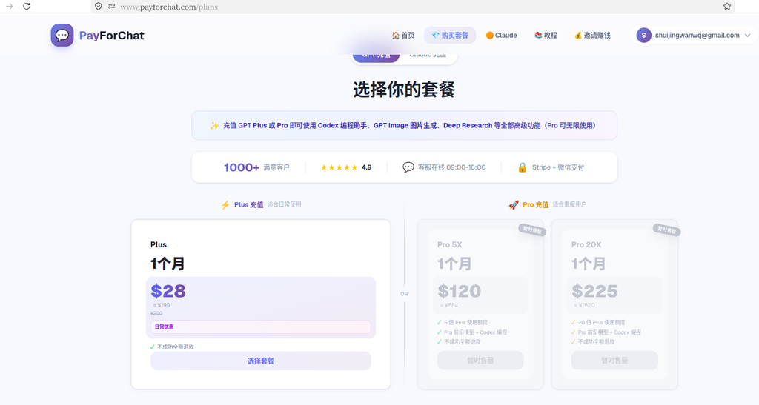The height and width of the screenshot is (405, 759).
Task: Open the Claude nav item
Action: click(502, 36)
